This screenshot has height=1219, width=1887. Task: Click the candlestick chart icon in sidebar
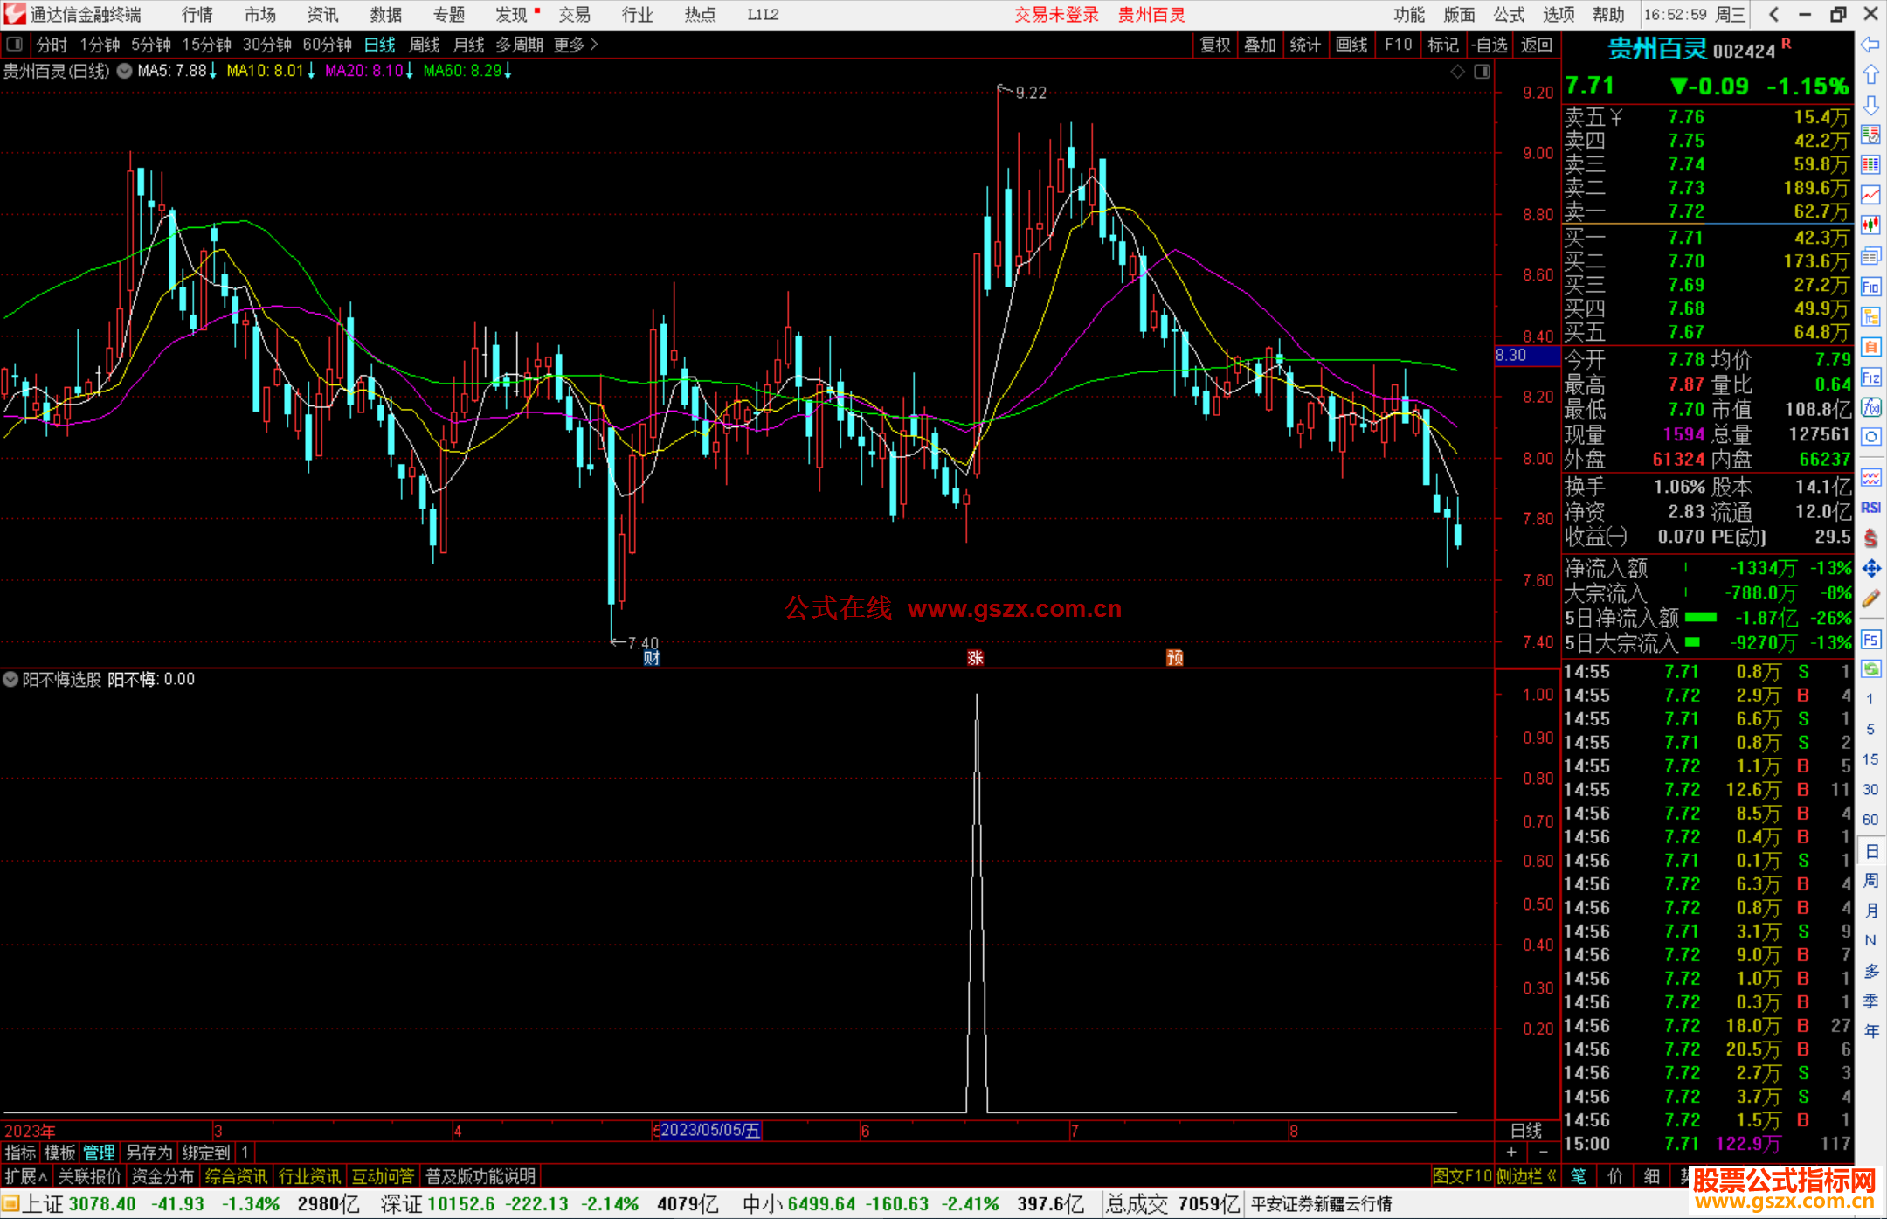(x=1870, y=225)
